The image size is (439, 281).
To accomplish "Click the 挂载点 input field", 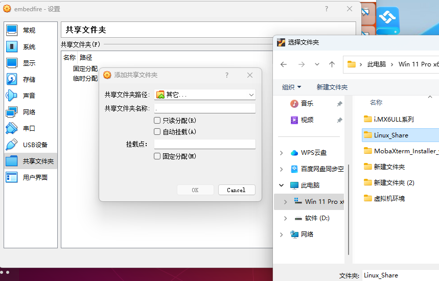I will (204, 144).
